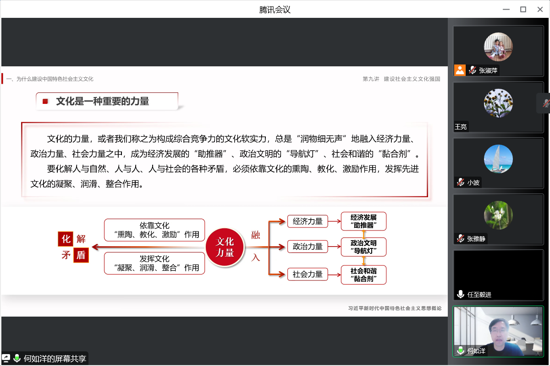Click 张雅静's muted microphone icon
This screenshot has width=550, height=366.
tap(461, 238)
